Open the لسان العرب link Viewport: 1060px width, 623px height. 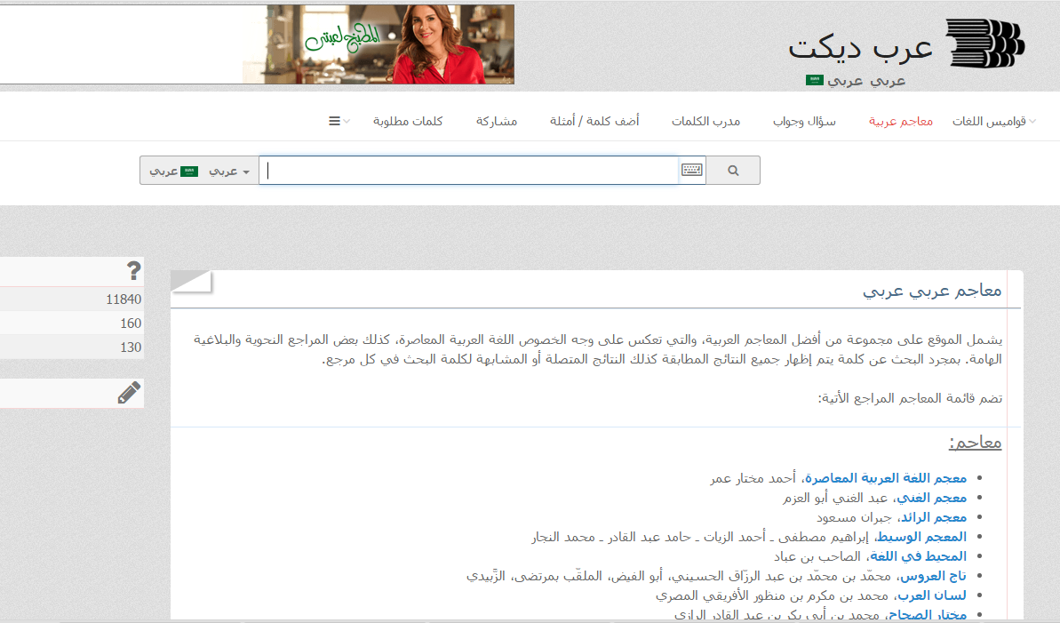[932, 596]
